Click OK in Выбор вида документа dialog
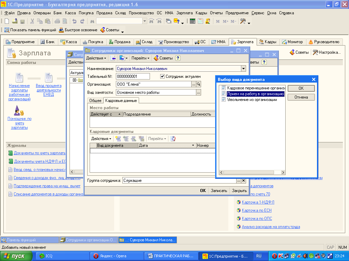 pos(301,88)
